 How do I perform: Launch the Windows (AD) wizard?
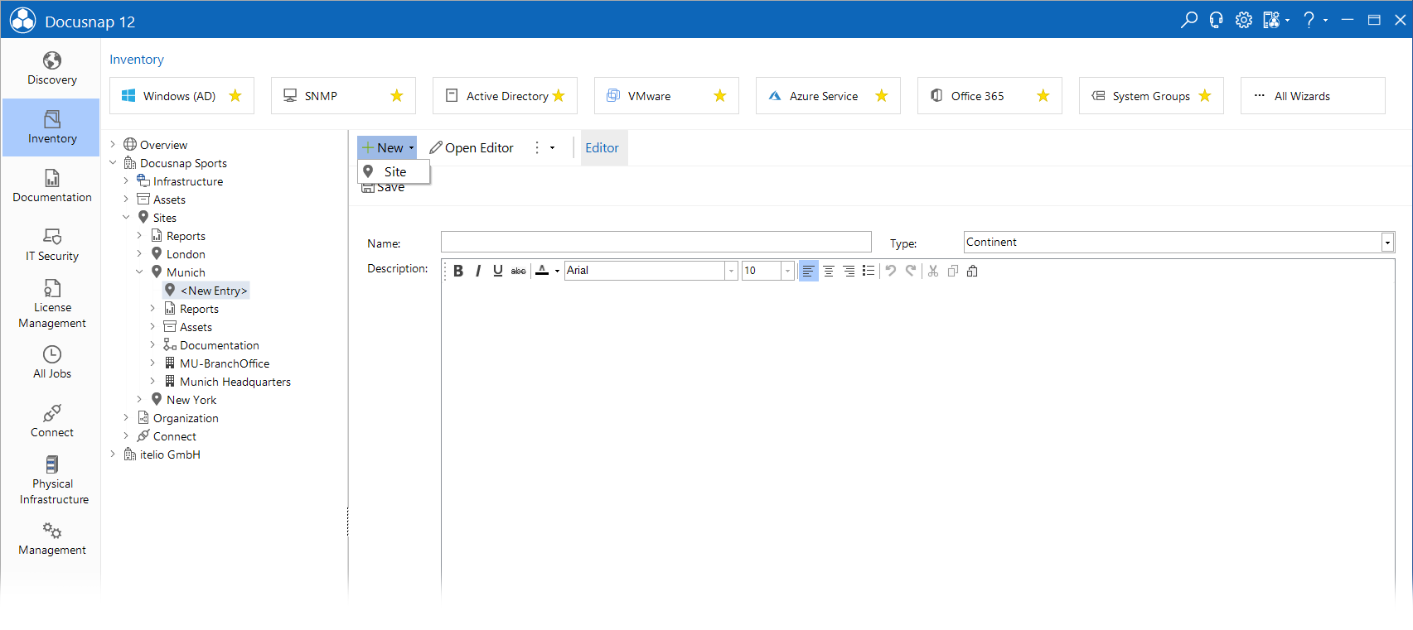pos(181,96)
